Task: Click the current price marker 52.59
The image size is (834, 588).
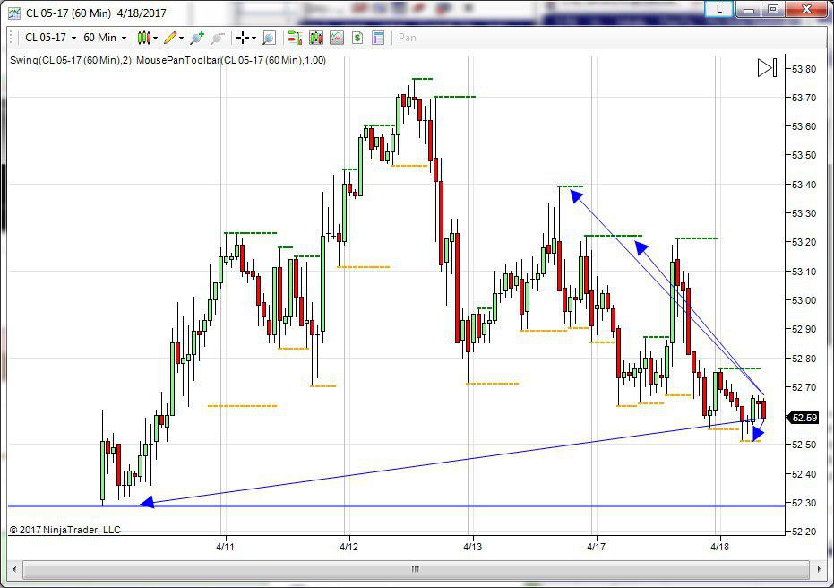Action: 804,418
